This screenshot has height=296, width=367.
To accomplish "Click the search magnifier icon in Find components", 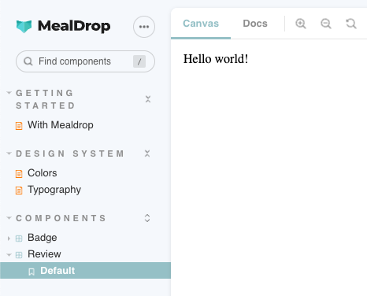I will (x=28, y=61).
